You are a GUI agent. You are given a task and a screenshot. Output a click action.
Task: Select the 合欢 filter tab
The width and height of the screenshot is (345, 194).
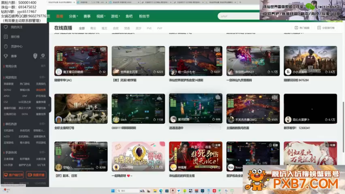point(116,28)
